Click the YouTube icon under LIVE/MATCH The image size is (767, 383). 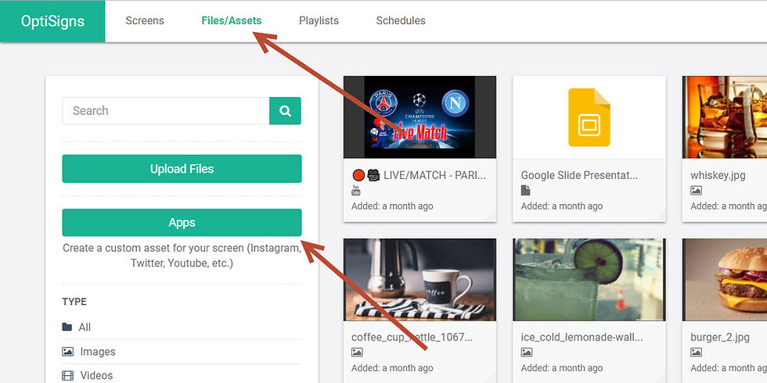[x=356, y=191]
